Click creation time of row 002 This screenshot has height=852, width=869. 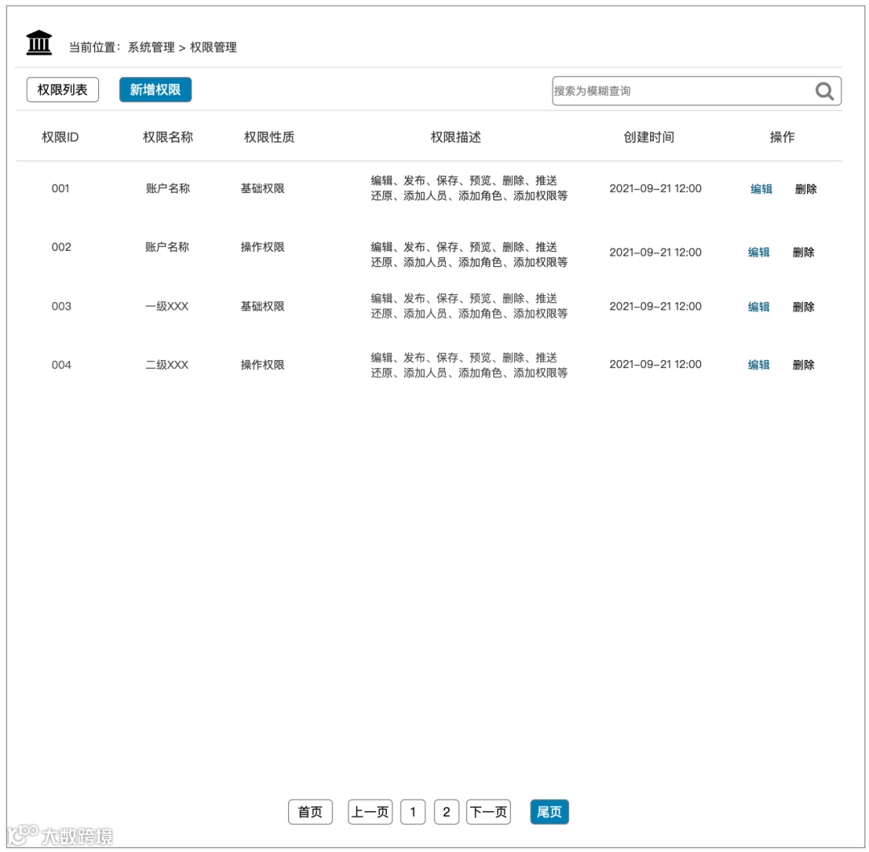656,252
